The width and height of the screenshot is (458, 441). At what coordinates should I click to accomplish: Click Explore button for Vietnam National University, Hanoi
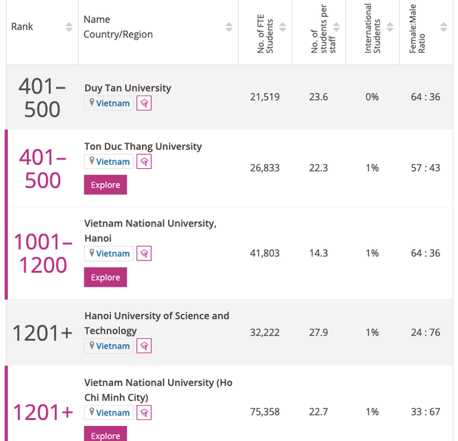point(105,277)
